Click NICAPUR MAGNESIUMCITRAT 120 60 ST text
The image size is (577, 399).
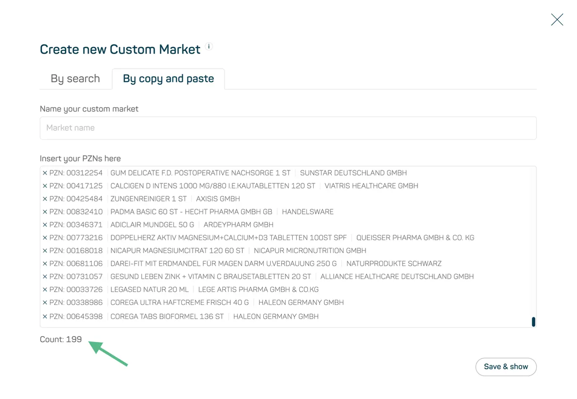(x=177, y=251)
